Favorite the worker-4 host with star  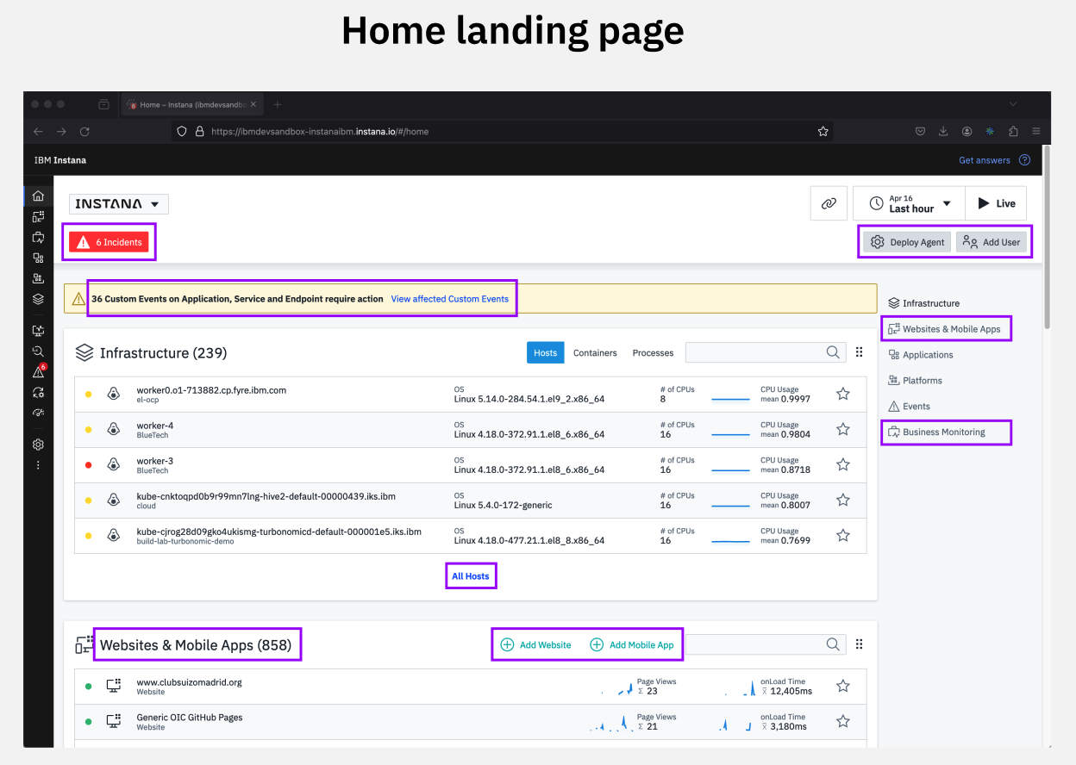pyautogui.click(x=843, y=429)
